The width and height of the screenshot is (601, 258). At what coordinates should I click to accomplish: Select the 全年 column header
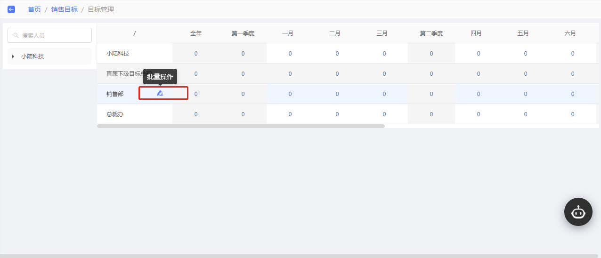196,33
